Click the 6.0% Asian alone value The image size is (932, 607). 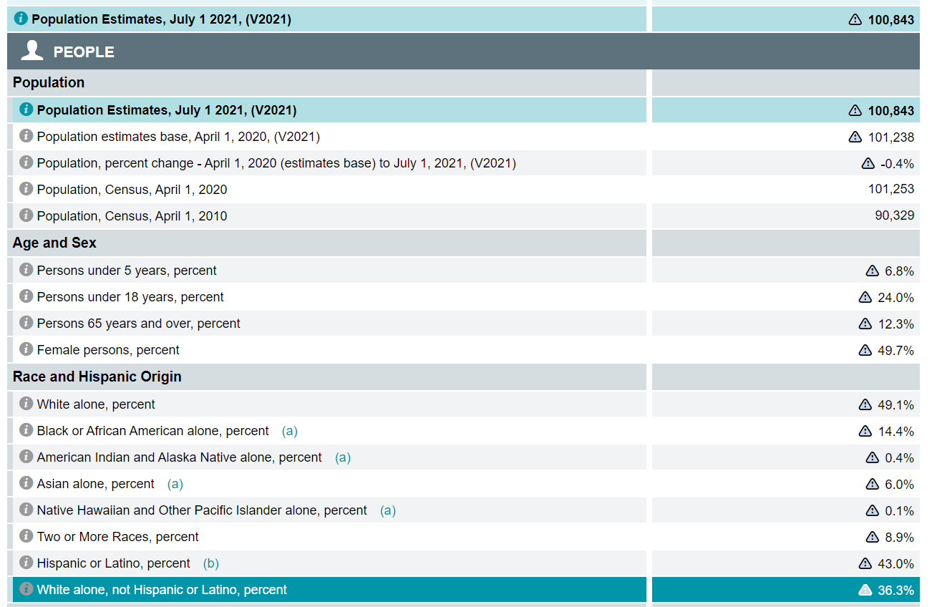899,485
